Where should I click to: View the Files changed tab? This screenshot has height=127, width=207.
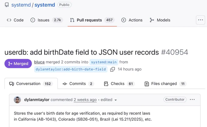tap(165, 84)
